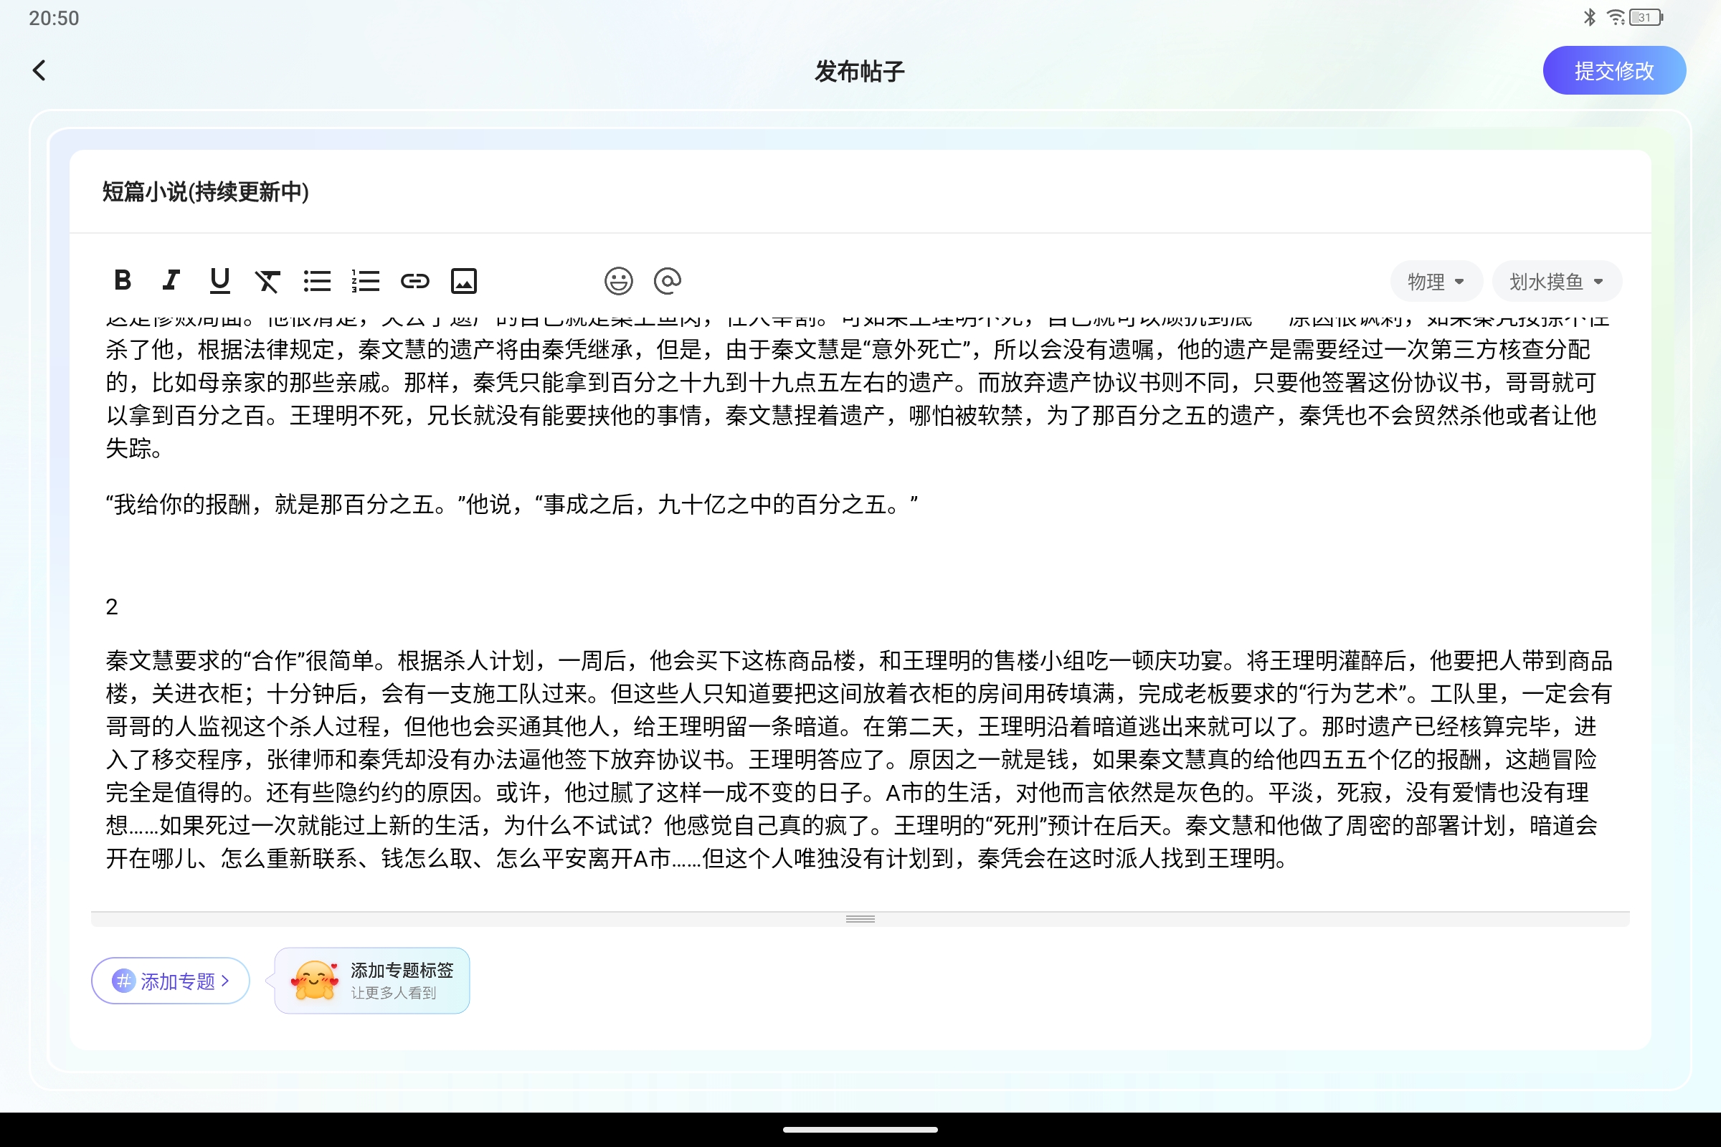Open the 物理 category dropdown
Screen dimensions: 1721x1147
click(x=1436, y=281)
